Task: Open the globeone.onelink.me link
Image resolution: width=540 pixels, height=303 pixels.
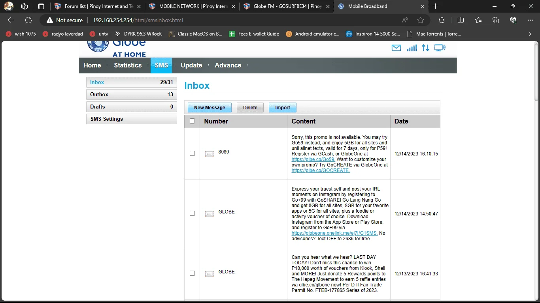Action: [334, 233]
